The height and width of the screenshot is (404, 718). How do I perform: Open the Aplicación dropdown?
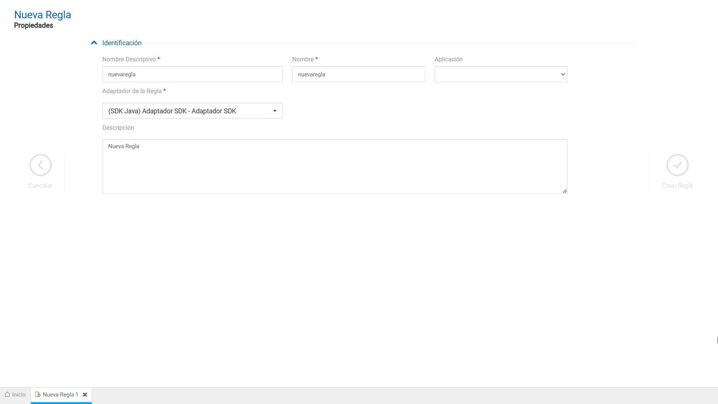500,74
